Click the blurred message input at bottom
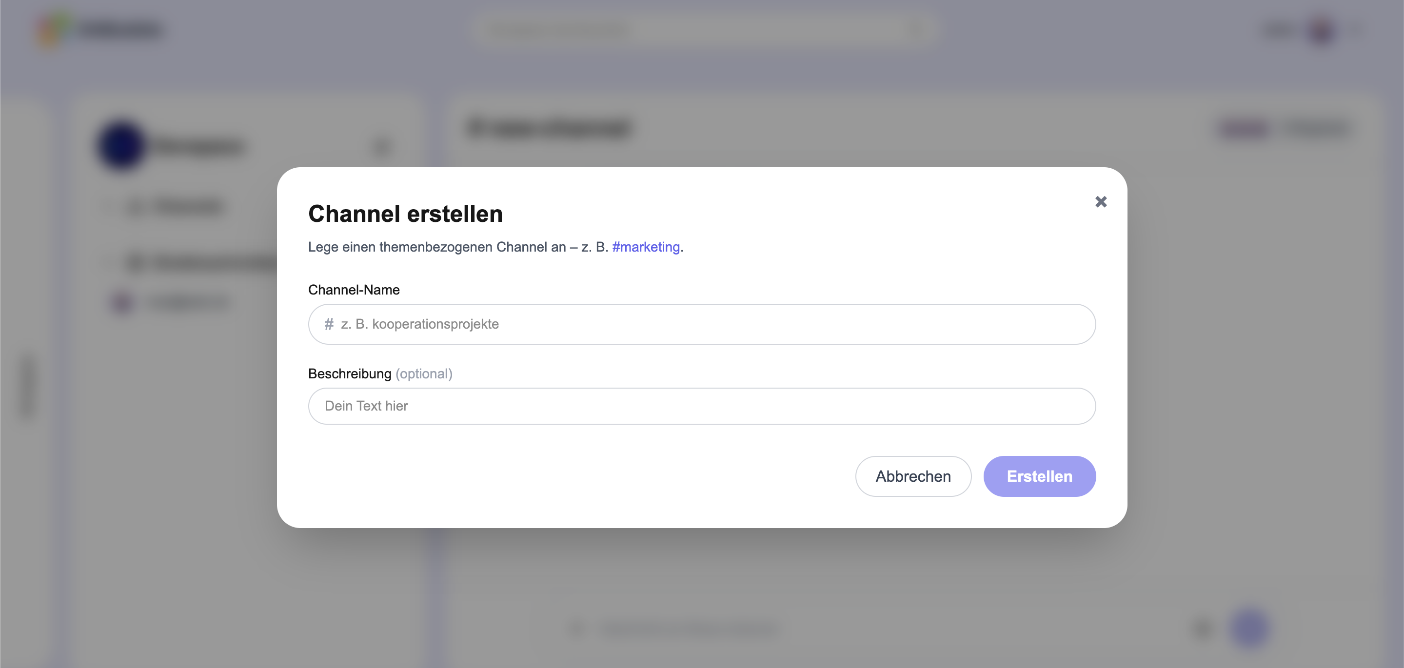This screenshot has width=1404, height=668. click(x=687, y=629)
